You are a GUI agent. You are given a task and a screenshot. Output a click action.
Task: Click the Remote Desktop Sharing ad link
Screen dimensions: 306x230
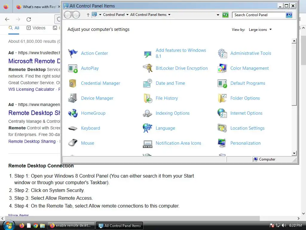32,141
